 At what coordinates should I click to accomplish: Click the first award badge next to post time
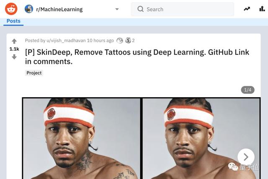[120, 41]
